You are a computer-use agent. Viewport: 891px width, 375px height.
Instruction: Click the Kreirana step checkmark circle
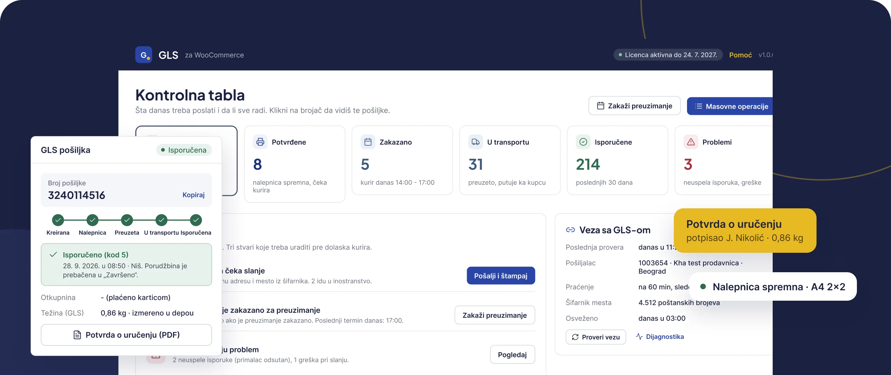pos(58,220)
